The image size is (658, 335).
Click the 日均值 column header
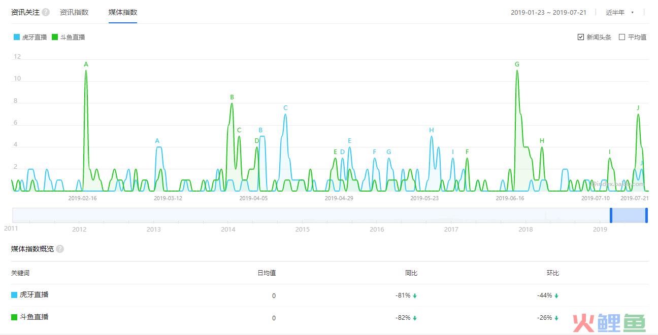267,273
